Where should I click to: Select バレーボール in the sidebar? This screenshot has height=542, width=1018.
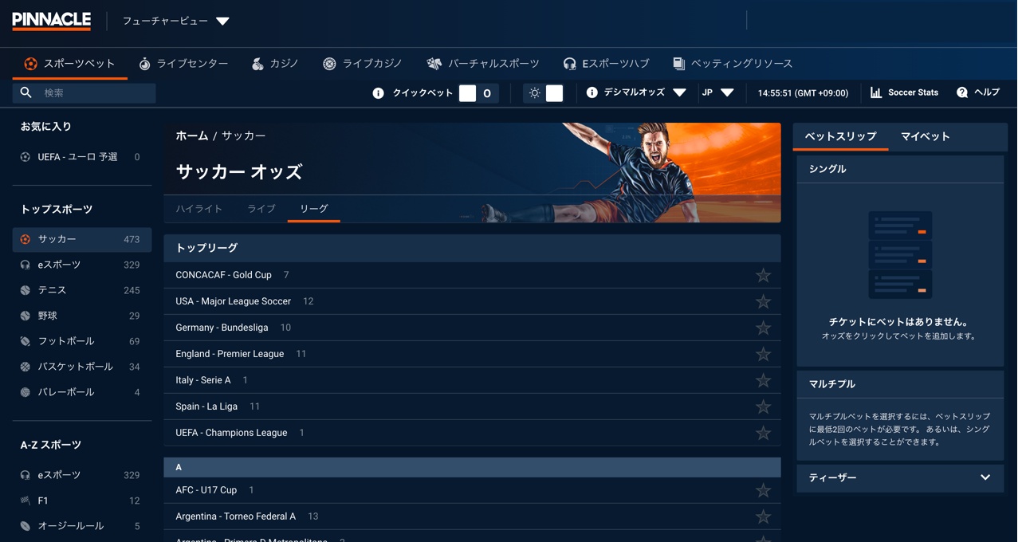click(81, 392)
